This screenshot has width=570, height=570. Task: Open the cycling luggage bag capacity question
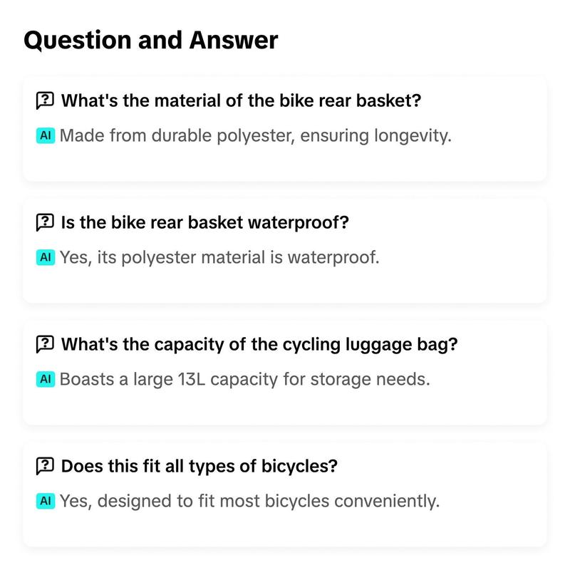point(259,344)
